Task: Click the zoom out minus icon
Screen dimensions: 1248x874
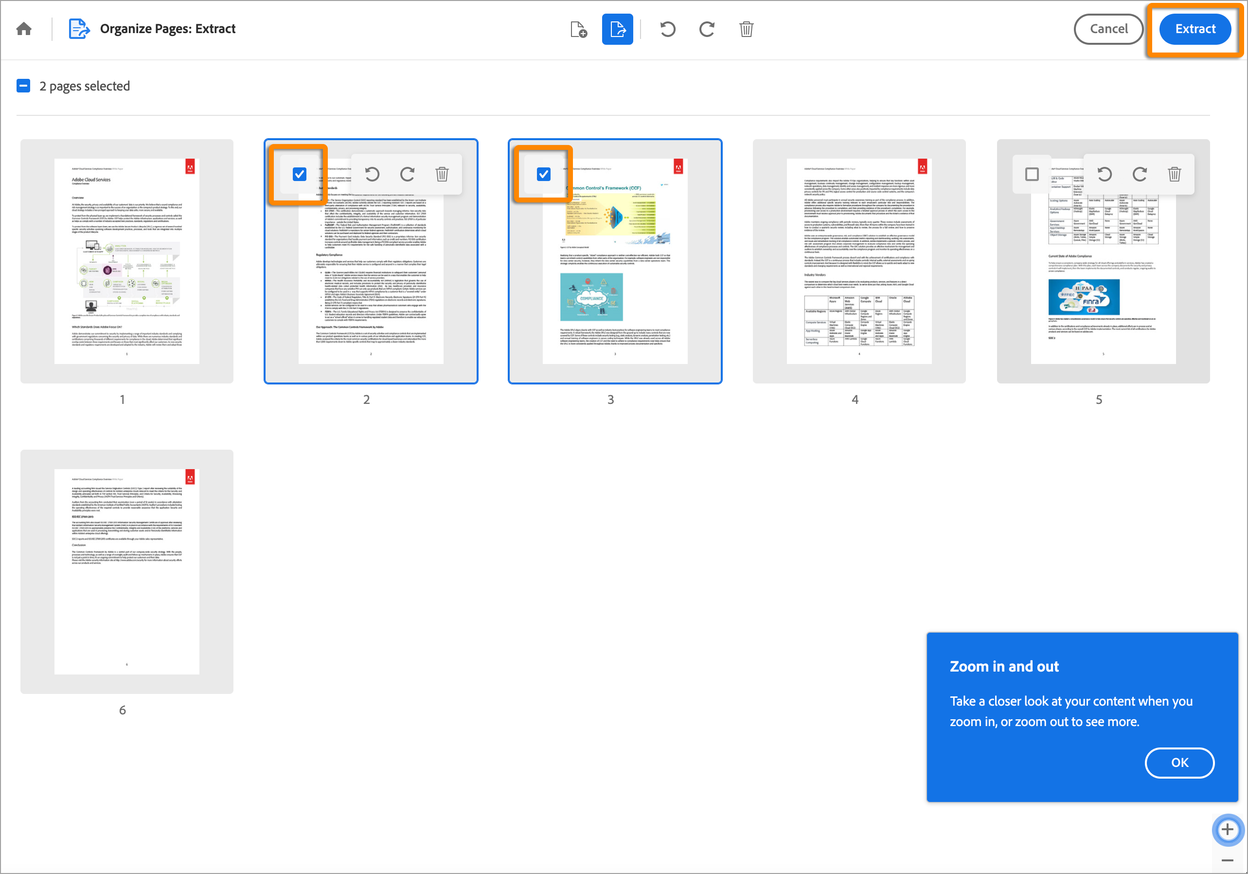Action: coord(1228,860)
